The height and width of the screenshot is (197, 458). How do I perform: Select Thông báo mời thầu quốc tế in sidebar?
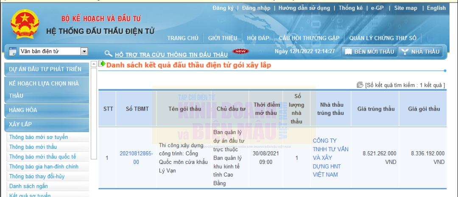[x=42, y=157]
